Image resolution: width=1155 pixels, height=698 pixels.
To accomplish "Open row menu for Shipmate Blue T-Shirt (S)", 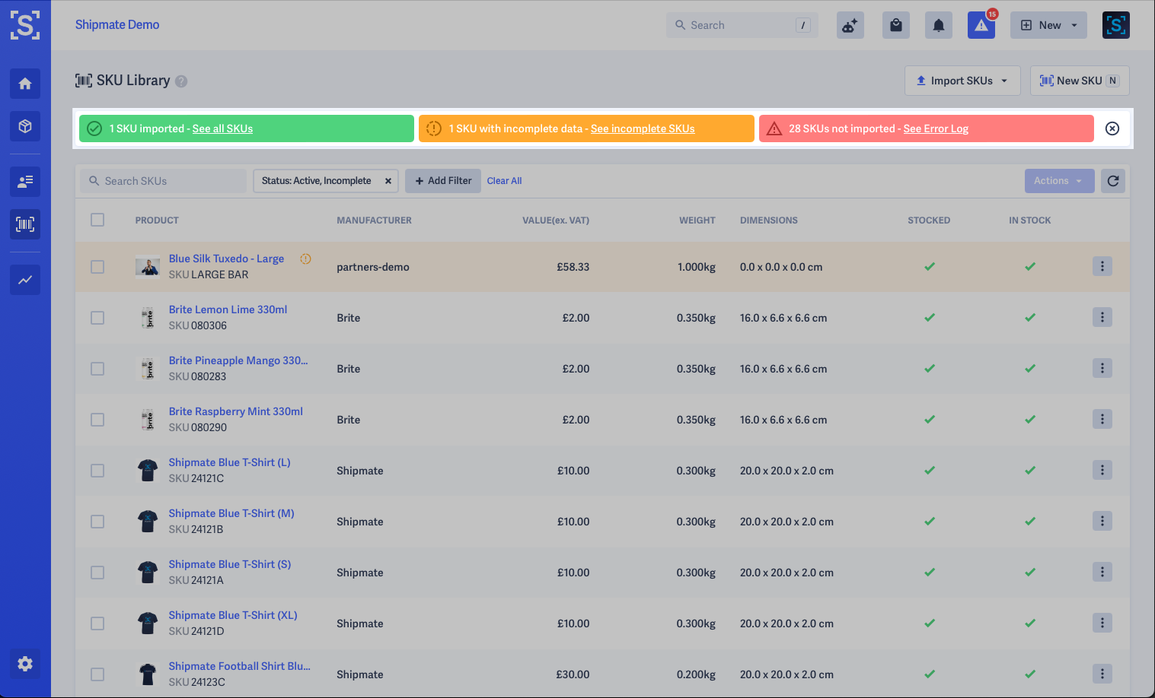I will pyautogui.click(x=1102, y=572).
